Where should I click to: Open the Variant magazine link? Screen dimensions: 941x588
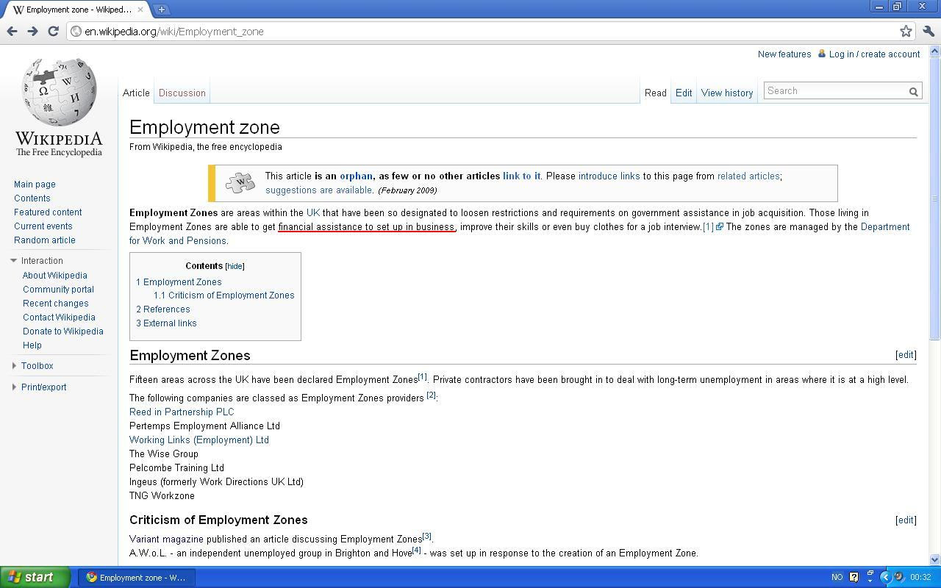(166, 539)
